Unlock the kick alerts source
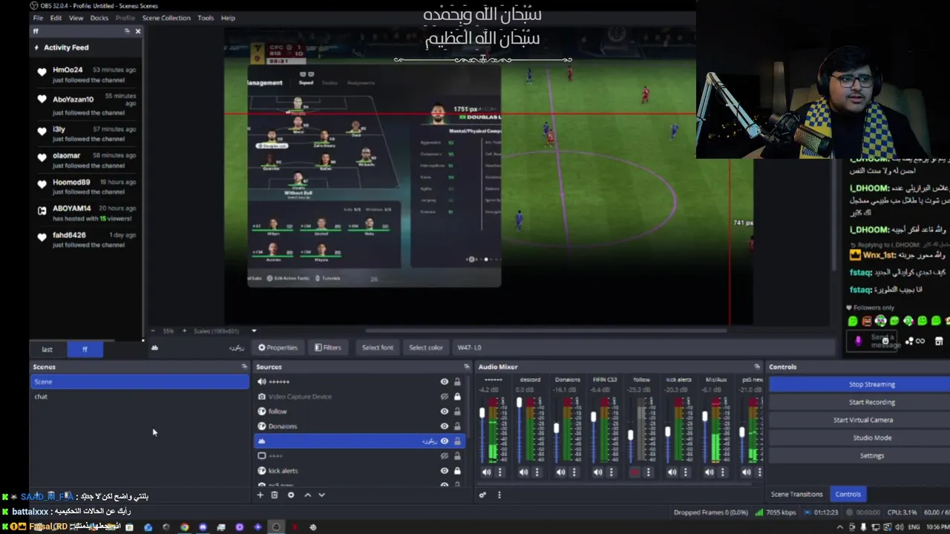Image resolution: width=950 pixels, height=534 pixels. 457,471
